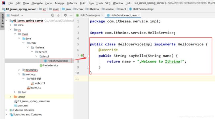Collapse the main folder arrow
The height and width of the screenshot is (119, 215).
pyautogui.click(x=15, y=34)
